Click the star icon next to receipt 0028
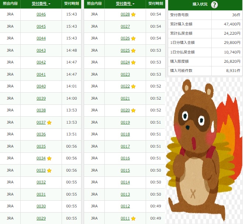The height and width of the screenshot is (224, 243). [133, 14]
